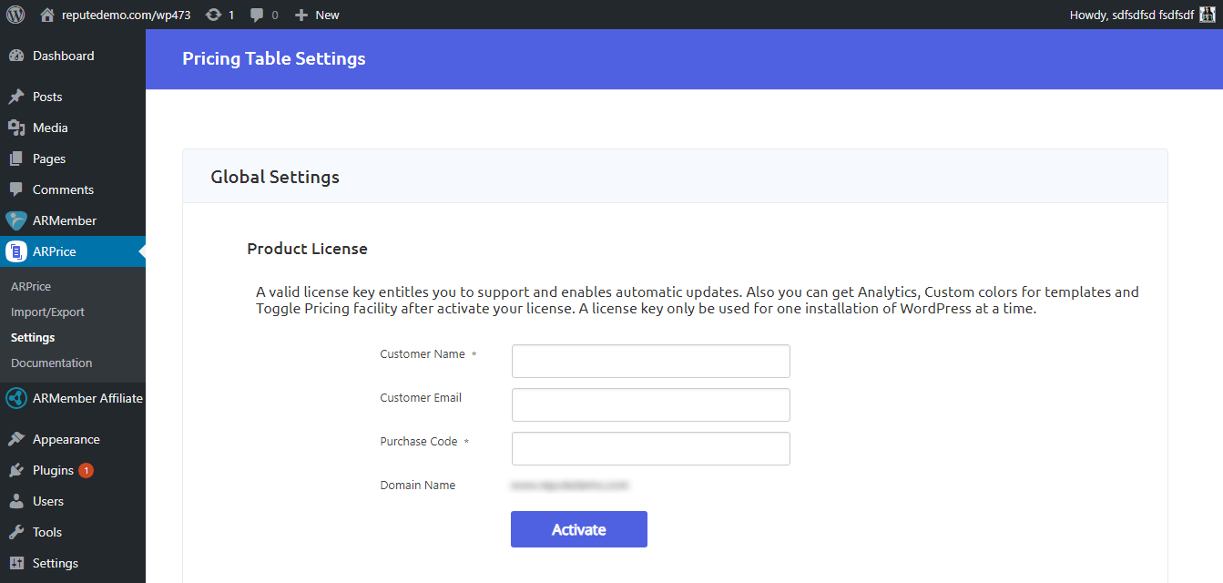Click the Customer Name label
The width and height of the screenshot is (1223, 583).
coord(423,354)
